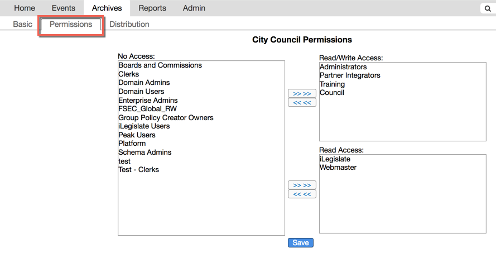Switch to the Distribution sub-tab
This screenshot has width=496, height=262.
129,25
